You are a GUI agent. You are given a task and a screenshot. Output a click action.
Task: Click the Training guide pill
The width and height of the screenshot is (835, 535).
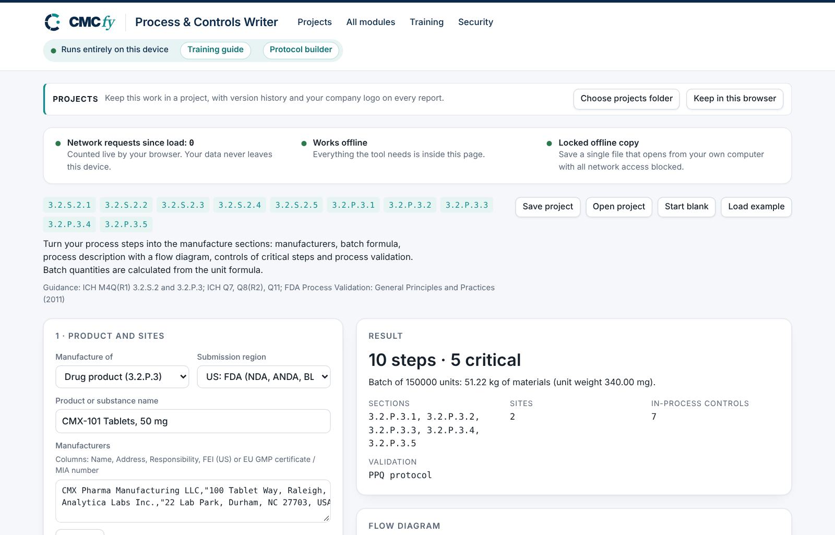click(216, 50)
